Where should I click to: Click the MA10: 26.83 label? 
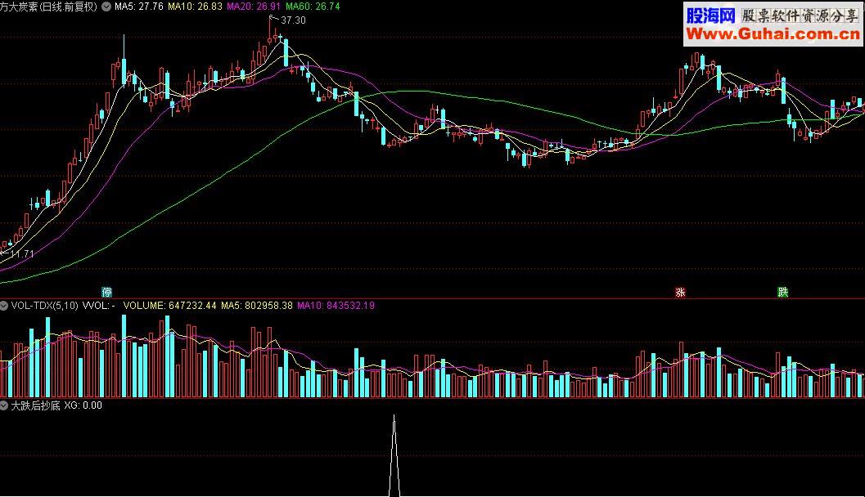(195, 7)
